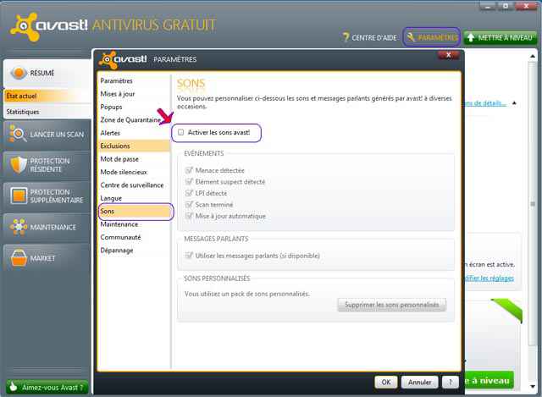Click the Protection supplémentaire square icon
Viewport: 542px width, 397px height.
(x=19, y=196)
